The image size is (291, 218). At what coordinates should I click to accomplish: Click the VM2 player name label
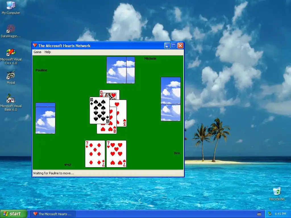click(x=68, y=165)
